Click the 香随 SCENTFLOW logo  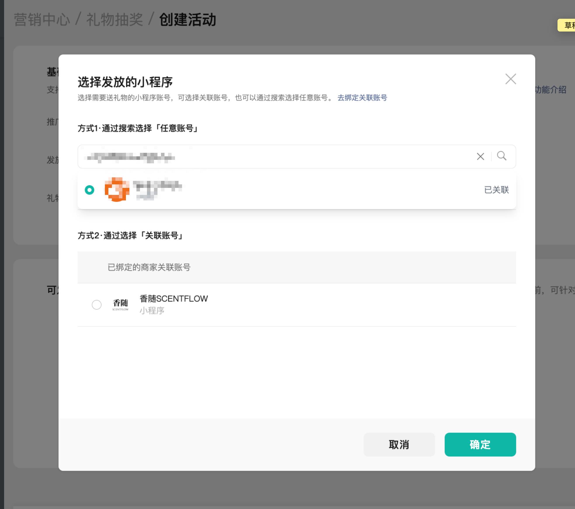click(120, 304)
